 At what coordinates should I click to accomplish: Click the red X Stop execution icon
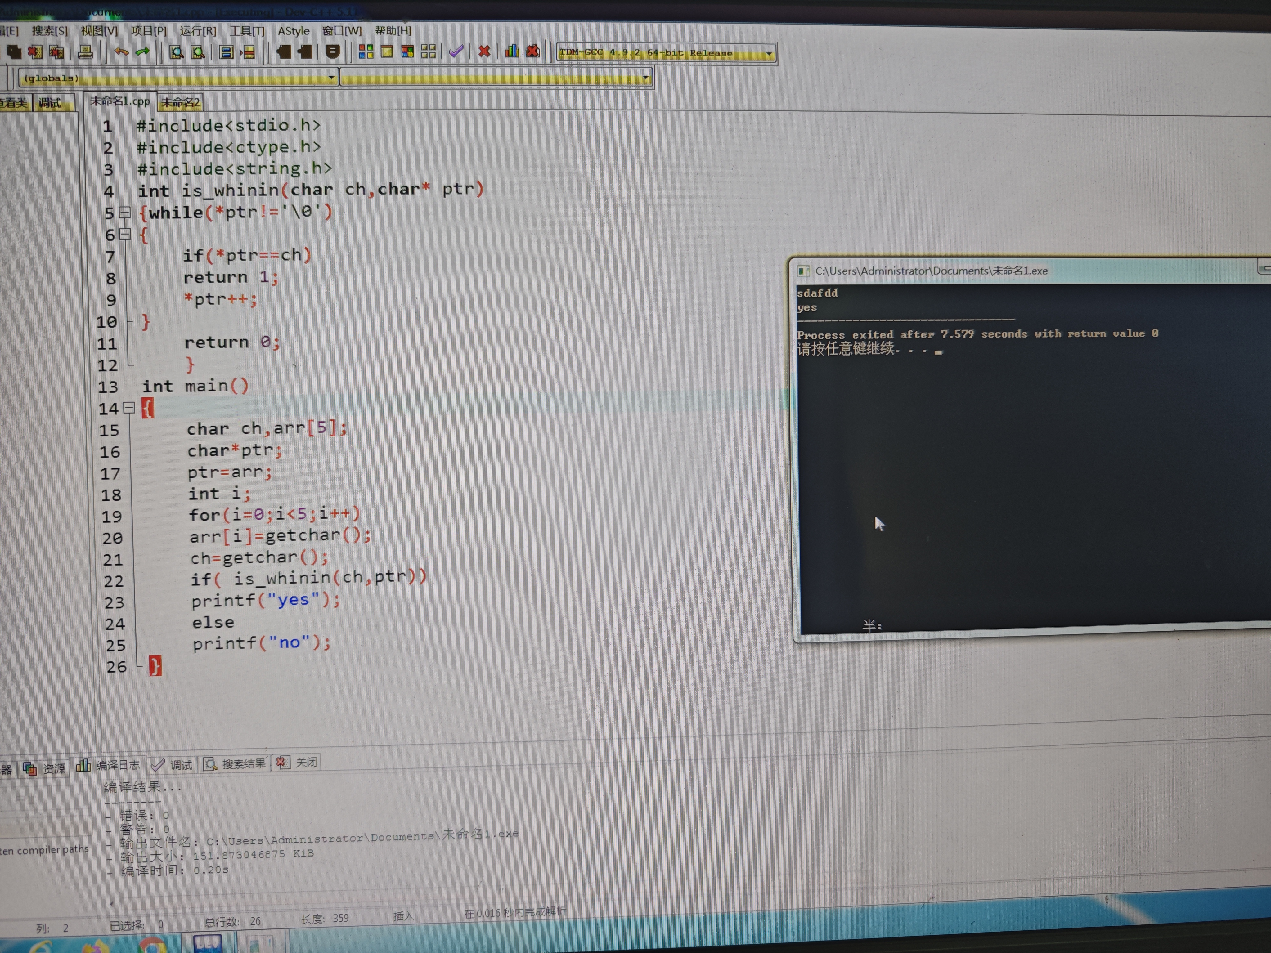484,52
